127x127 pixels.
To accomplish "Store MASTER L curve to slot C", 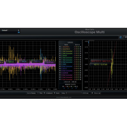I will tap(79, 47).
